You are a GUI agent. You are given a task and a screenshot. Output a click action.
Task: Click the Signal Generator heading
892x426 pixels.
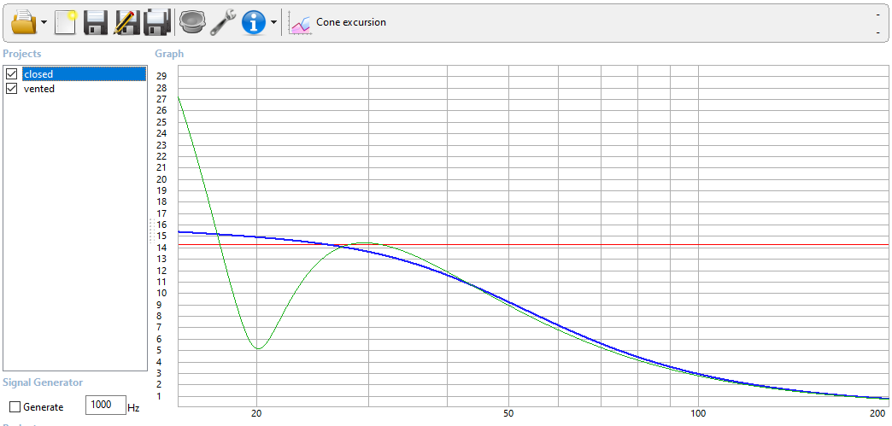[43, 382]
